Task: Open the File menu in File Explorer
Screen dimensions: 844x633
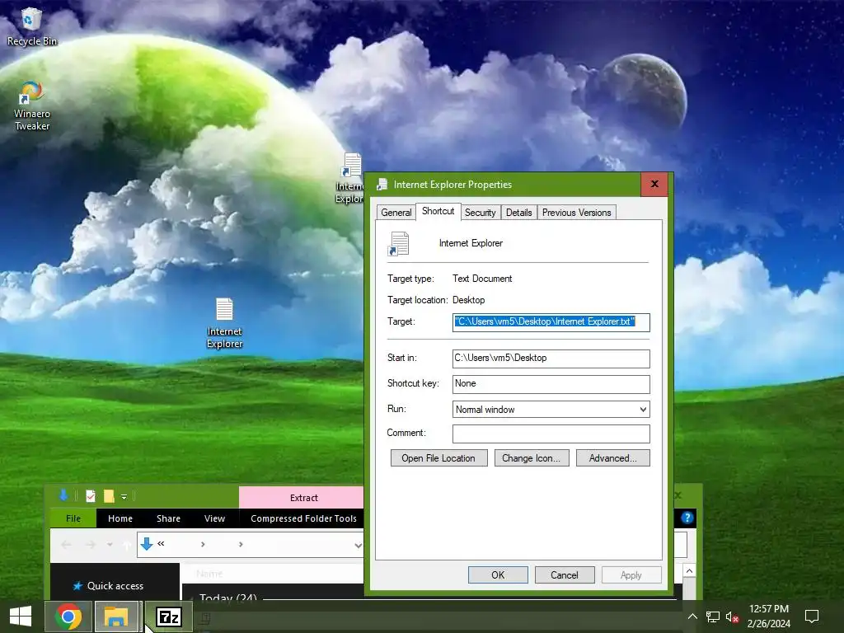Action: pyautogui.click(x=73, y=518)
